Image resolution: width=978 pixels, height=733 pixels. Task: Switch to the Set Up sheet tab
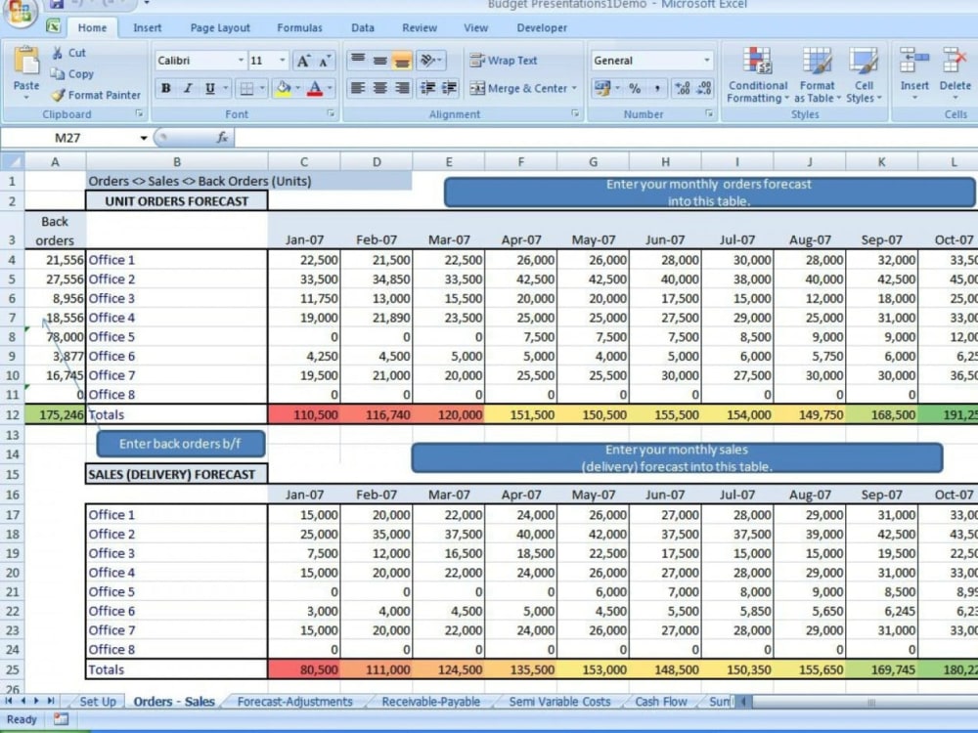[98, 701]
